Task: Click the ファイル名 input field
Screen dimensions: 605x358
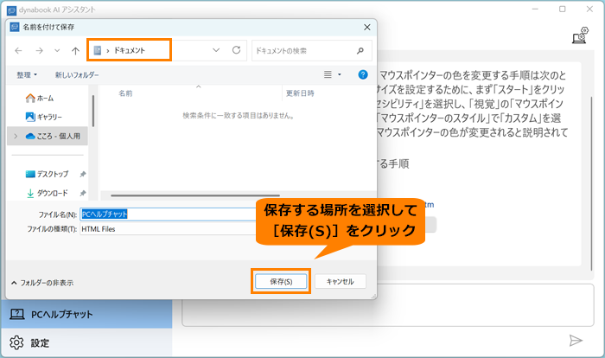Action: click(169, 214)
